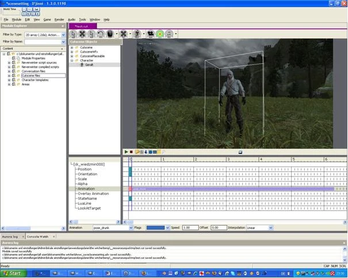Switch to the purple test.cut document tab

(x=83, y=26)
